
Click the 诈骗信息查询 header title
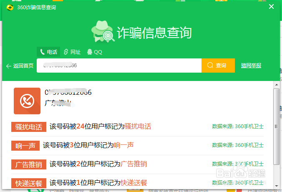tap(154, 33)
